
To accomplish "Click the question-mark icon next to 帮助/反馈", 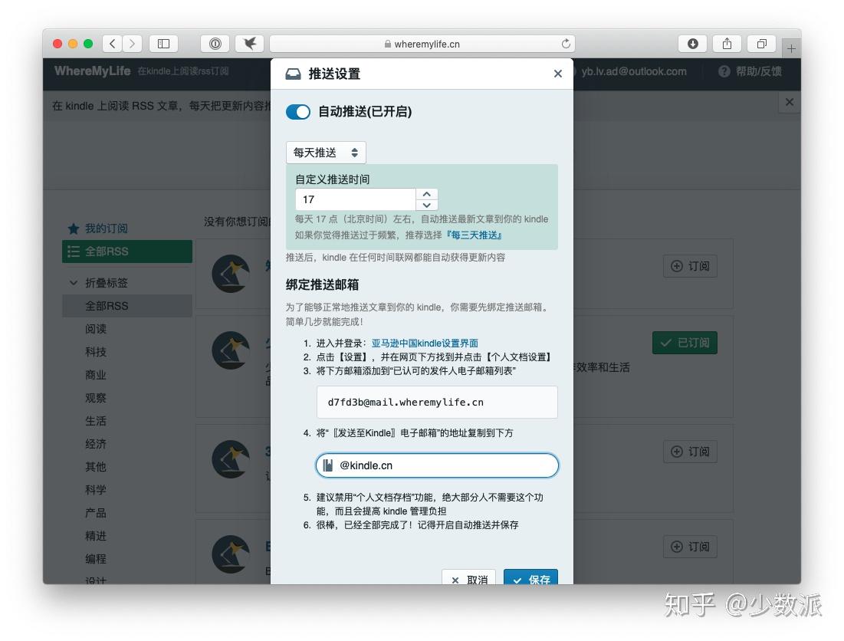I will pyautogui.click(x=723, y=71).
